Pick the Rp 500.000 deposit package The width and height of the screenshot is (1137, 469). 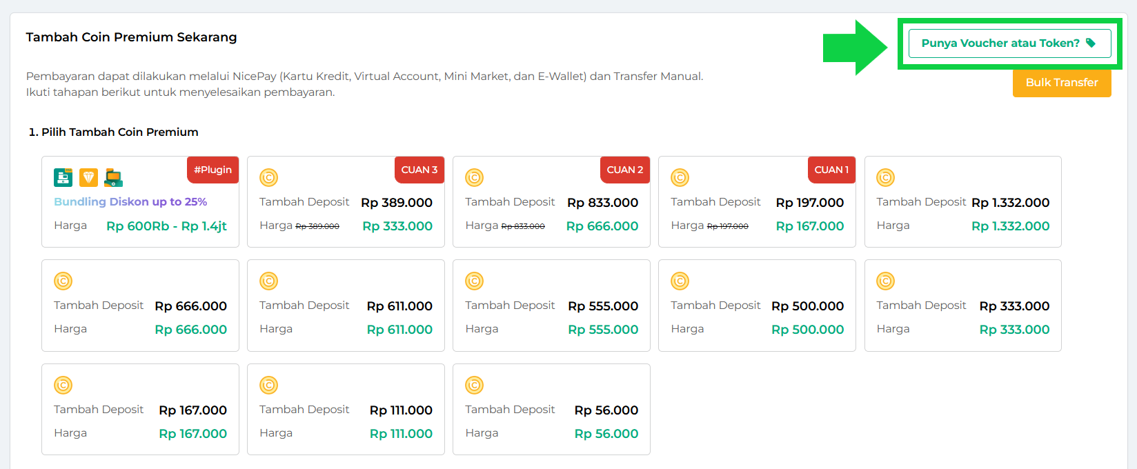[x=757, y=306]
